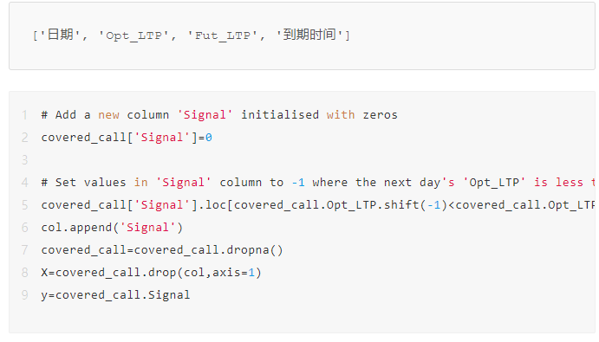Click the col.append('Signal') code line
Screen dimensions: 599x342
tap(113, 228)
